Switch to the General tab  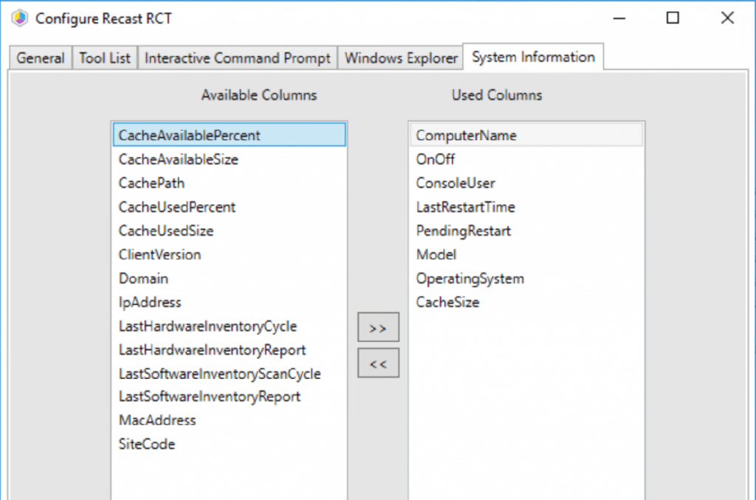point(39,58)
